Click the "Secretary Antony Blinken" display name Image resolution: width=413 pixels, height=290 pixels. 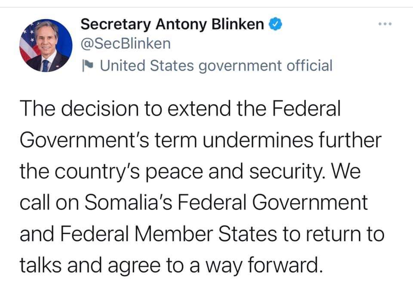pos(173,24)
